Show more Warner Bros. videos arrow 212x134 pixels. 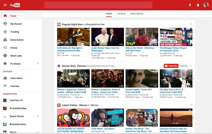[194, 79]
